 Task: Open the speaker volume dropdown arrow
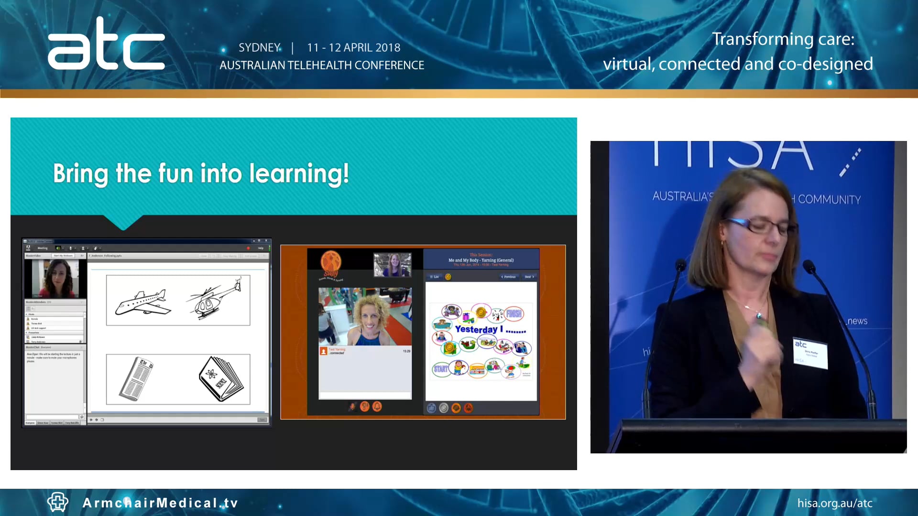click(x=63, y=248)
